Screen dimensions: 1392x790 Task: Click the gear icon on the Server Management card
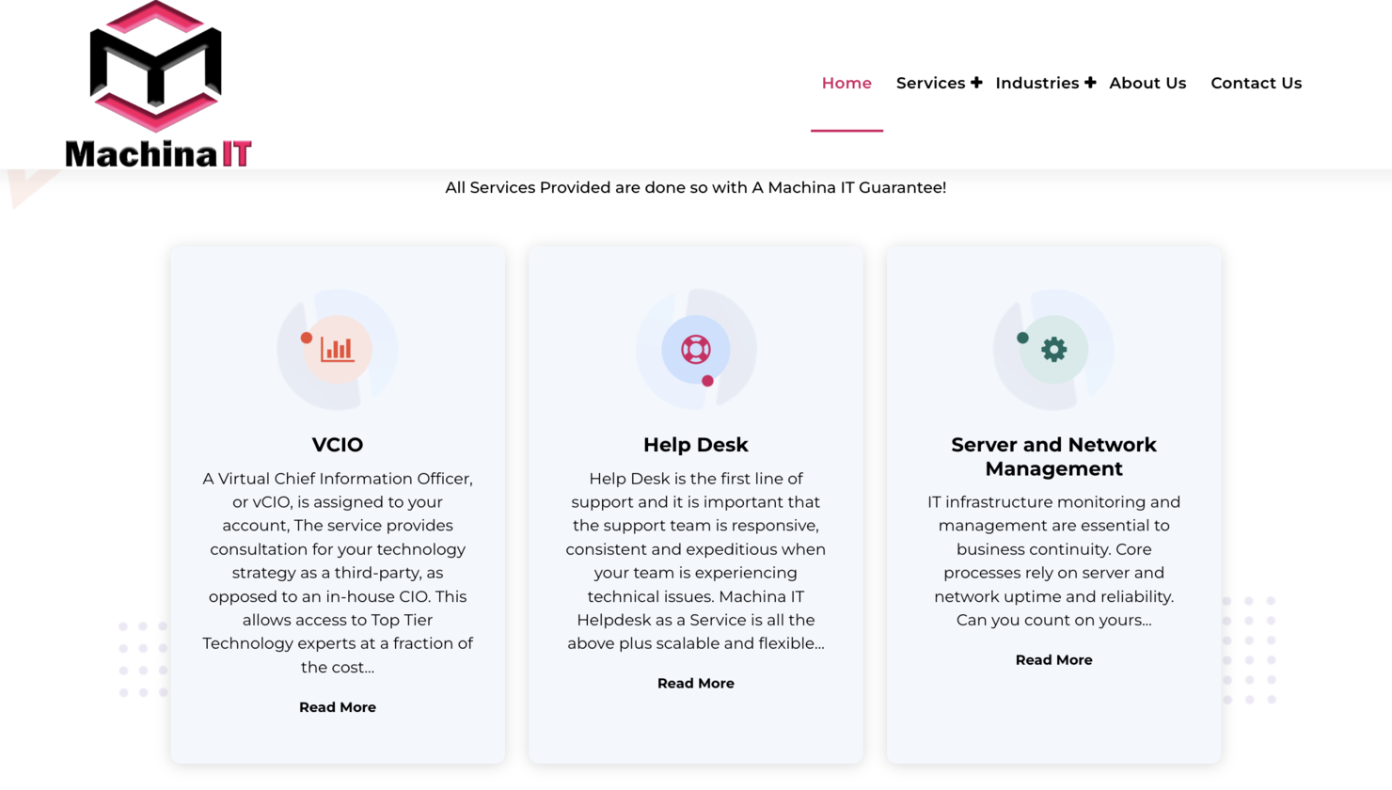1055,349
